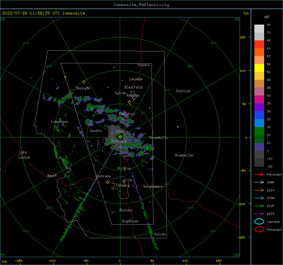Viewport: 283px width, 265px height.
Task: Click the Calgary city label
Action: [123, 185]
